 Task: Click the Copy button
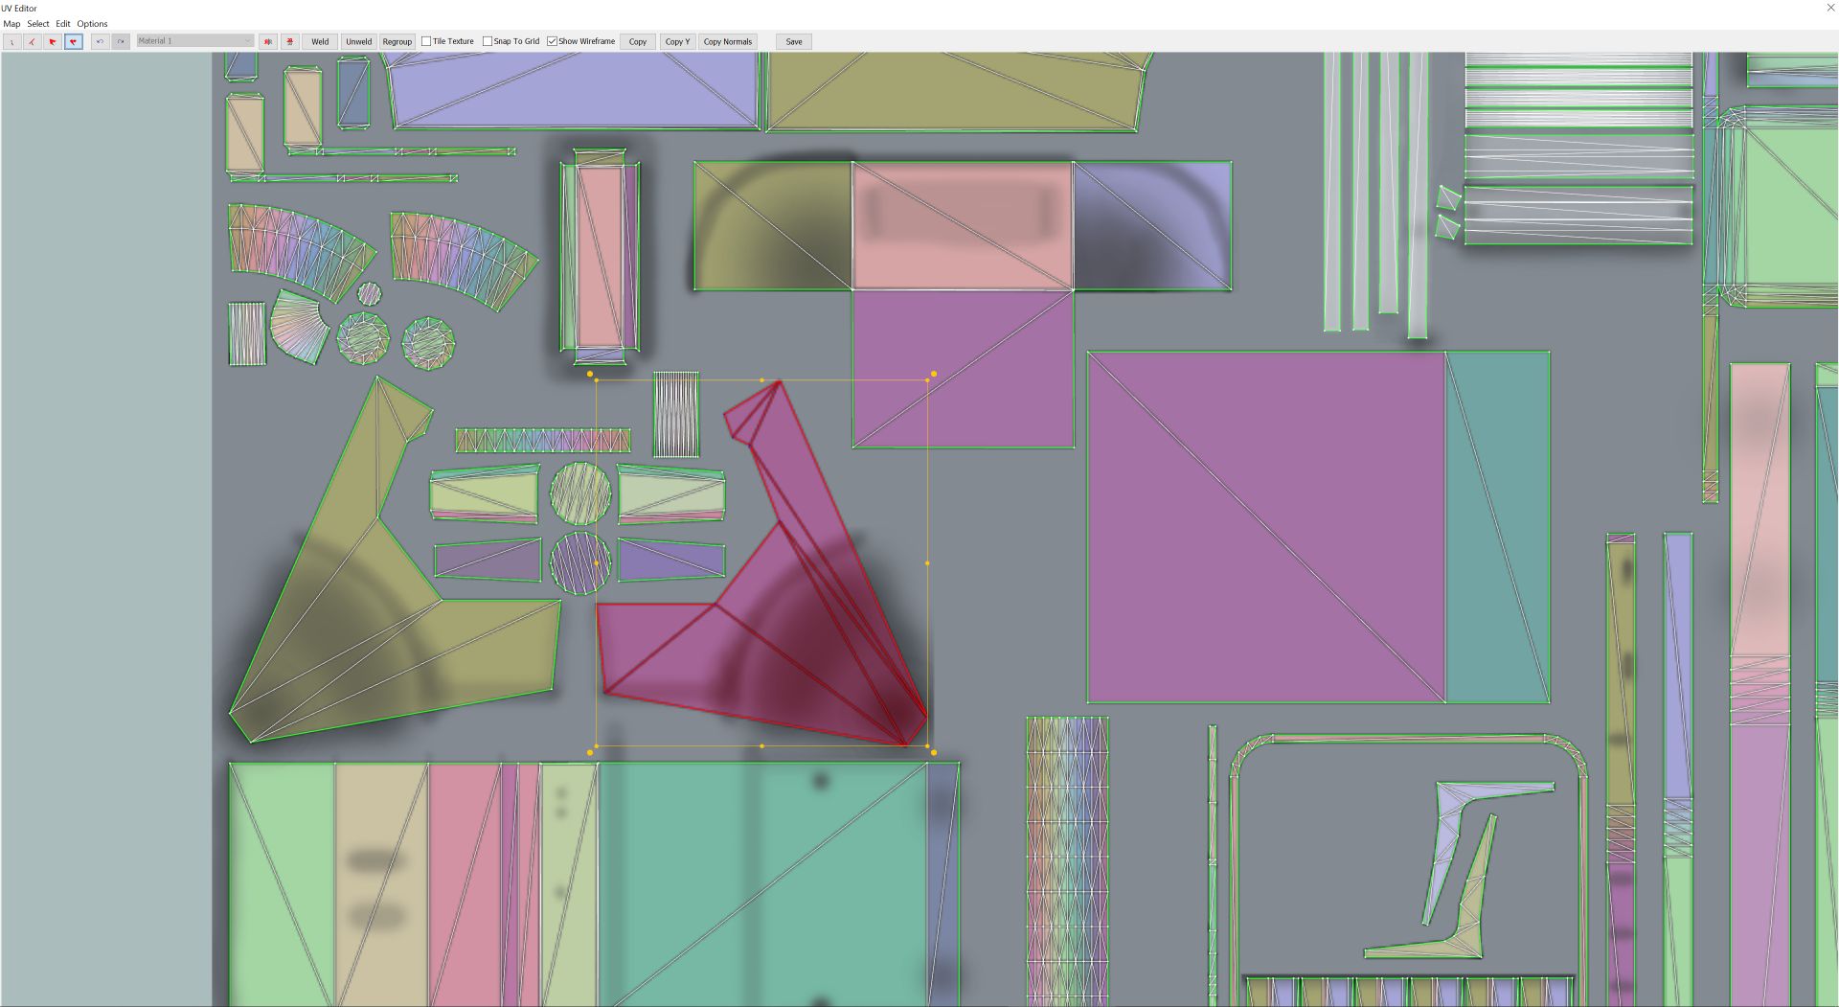tap(638, 41)
